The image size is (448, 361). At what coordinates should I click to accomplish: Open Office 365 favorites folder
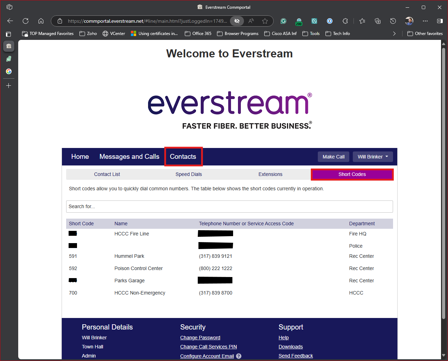(x=198, y=34)
